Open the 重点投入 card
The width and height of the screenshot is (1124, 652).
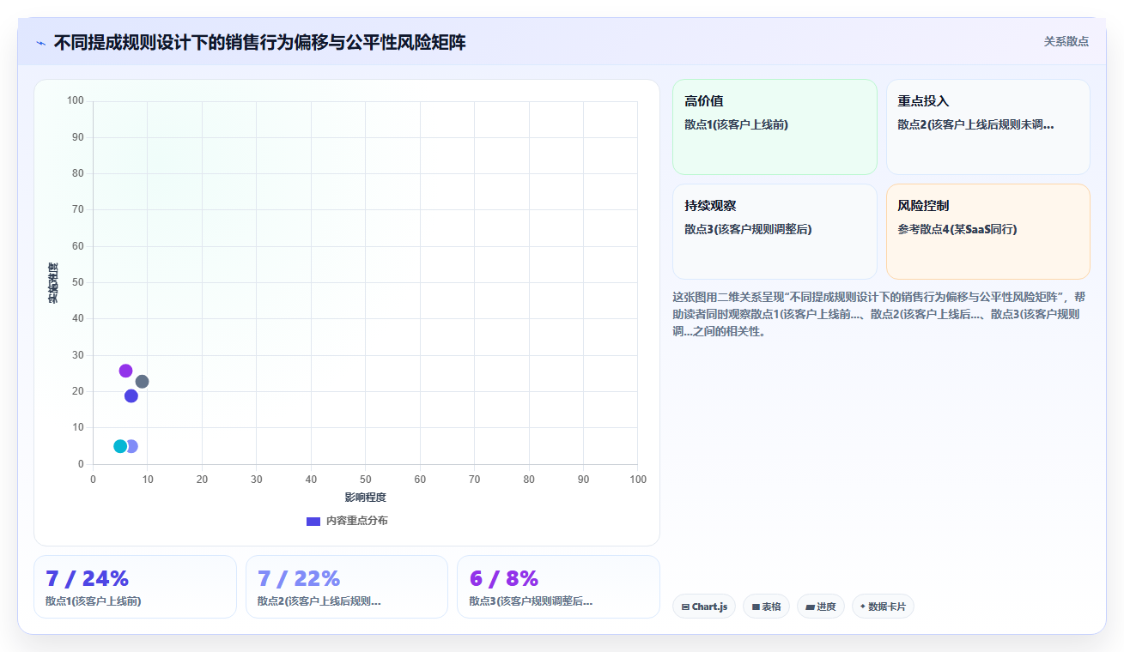987,127
